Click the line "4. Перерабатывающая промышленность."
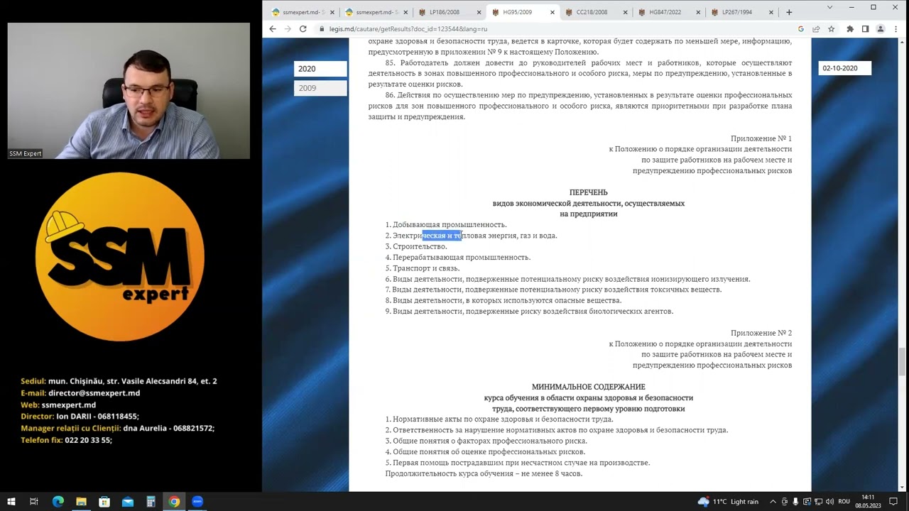The height and width of the screenshot is (511, 909). [x=458, y=257]
